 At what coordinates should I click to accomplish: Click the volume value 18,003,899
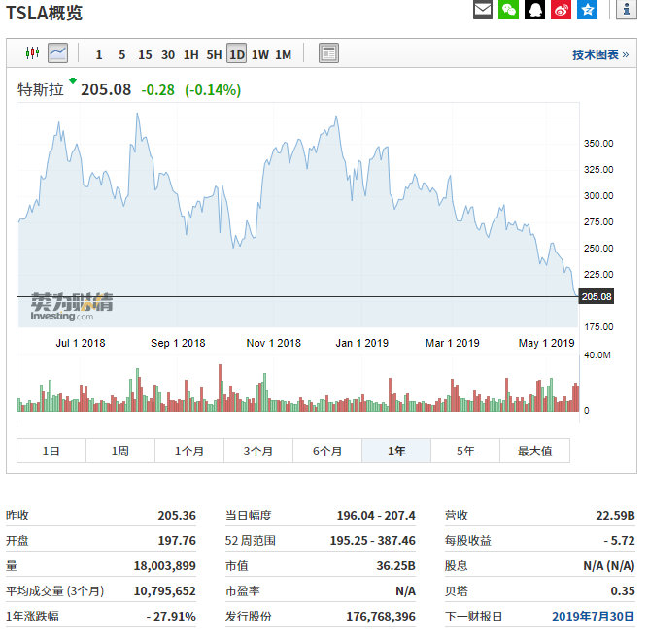point(164,566)
